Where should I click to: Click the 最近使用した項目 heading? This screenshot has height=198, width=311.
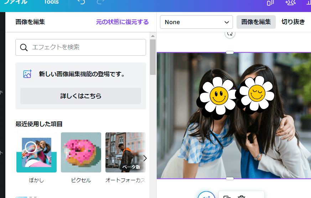39,124
